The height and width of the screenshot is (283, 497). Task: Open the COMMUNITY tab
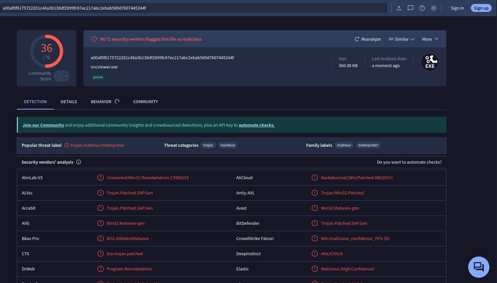pyautogui.click(x=145, y=101)
